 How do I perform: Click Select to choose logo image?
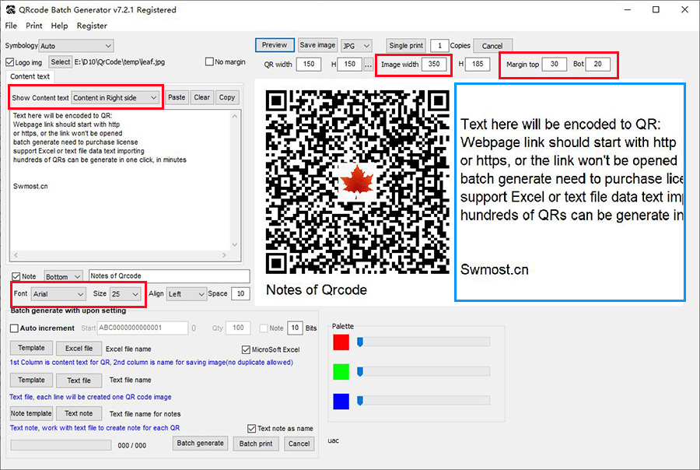coord(60,62)
